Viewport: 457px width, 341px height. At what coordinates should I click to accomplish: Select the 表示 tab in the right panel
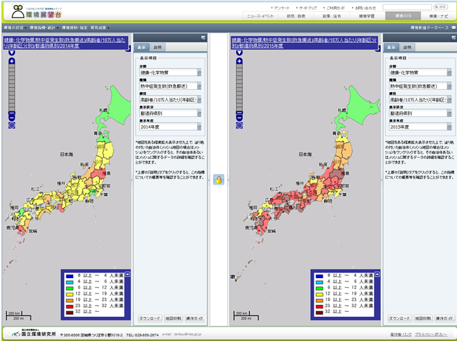pos(391,48)
